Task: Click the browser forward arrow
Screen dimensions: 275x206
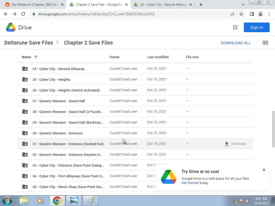Action: click(15, 14)
